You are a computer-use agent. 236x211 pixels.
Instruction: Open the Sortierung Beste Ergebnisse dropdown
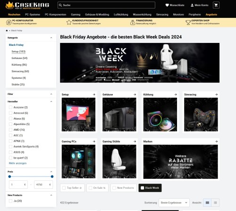click(174, 203)
